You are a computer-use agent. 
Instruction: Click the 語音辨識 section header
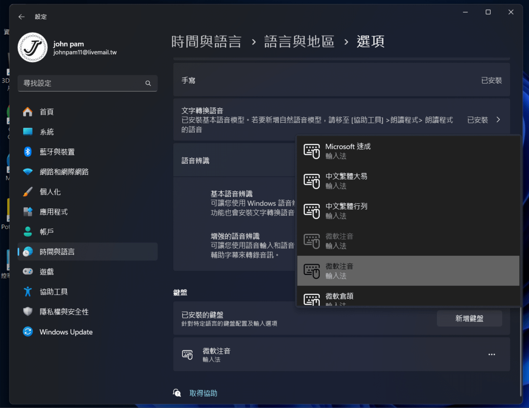tap(195, 161)
